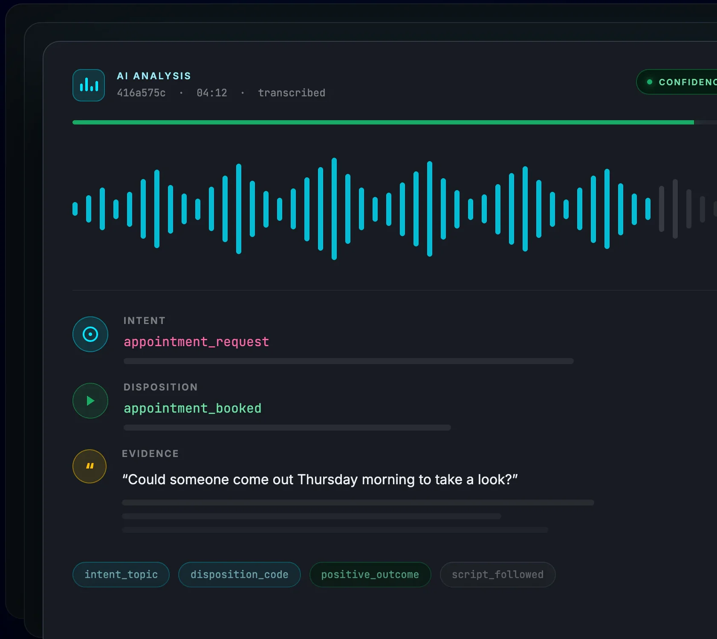Click the Thursday morning evidence quote
The image size is (717, 639).
(x=320, y=480)
